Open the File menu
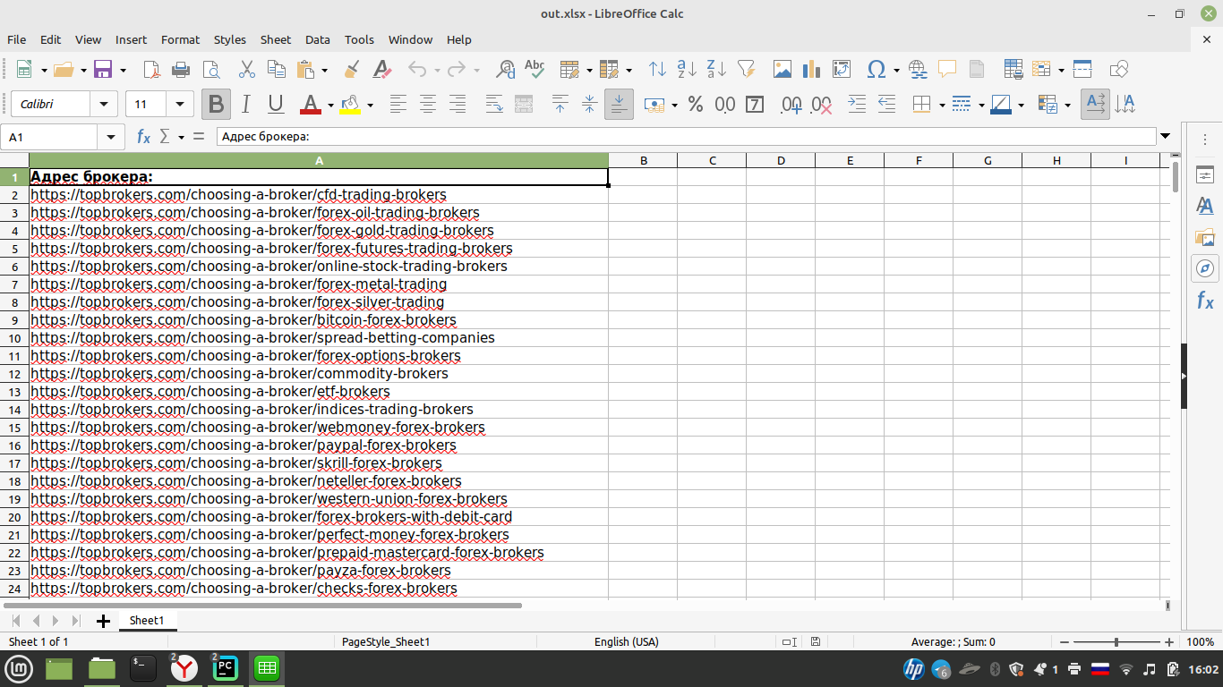Image resolution: width=1223 pixels, height=687 pixels. coord(16,39)
